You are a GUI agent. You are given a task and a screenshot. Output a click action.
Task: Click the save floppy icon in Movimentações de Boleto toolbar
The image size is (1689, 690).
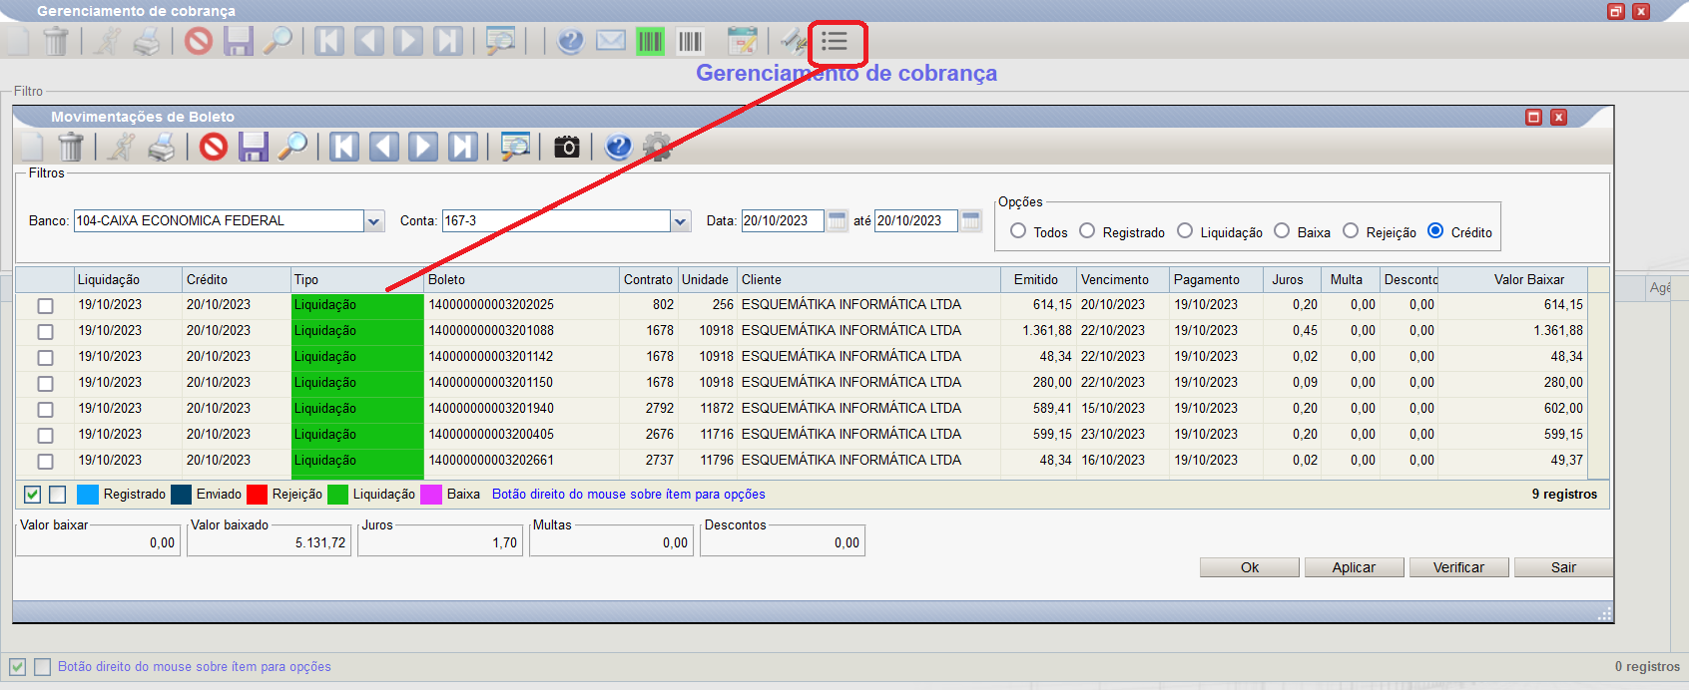click(254, 147)
